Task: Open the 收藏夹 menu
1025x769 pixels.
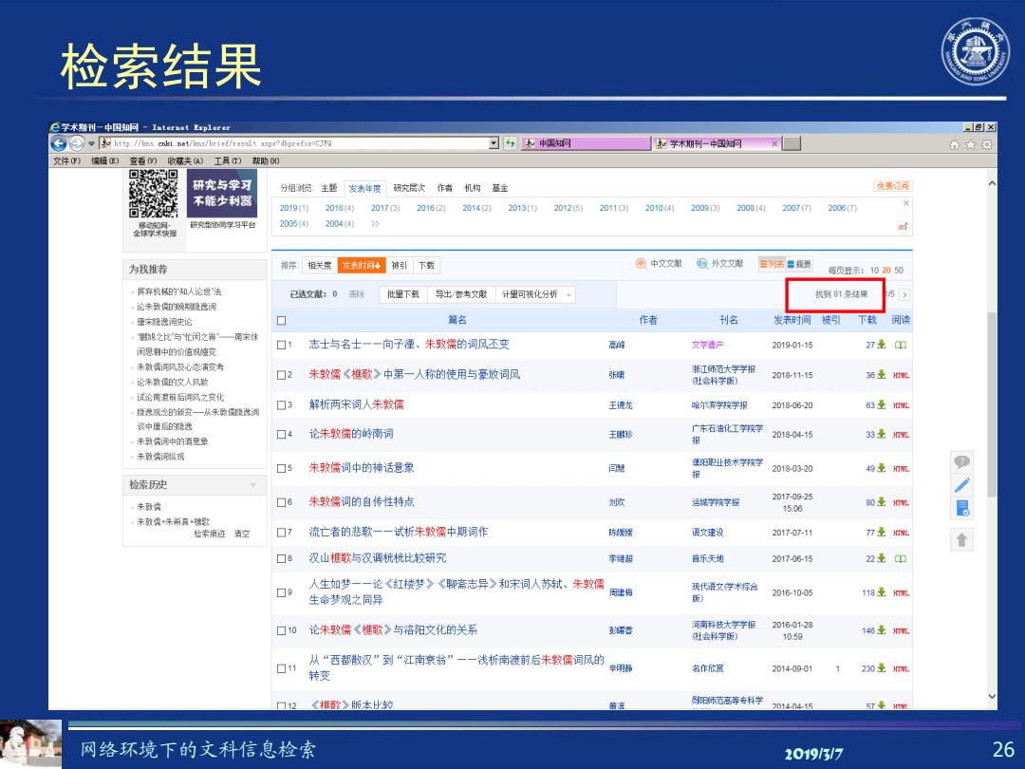Action: 185,160
